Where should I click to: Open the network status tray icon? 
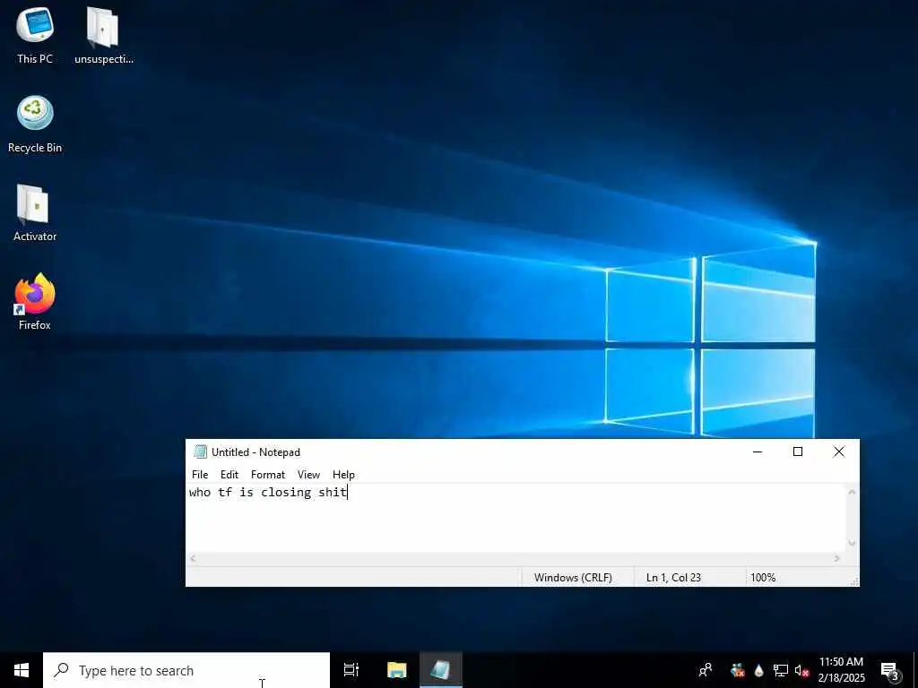(781, 670)
